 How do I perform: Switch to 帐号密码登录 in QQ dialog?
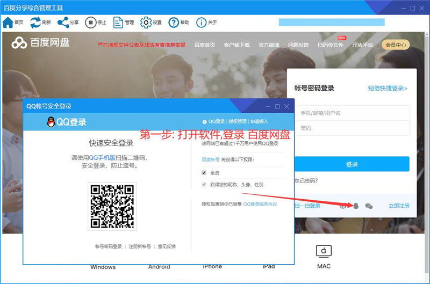(x=109, y=246)
